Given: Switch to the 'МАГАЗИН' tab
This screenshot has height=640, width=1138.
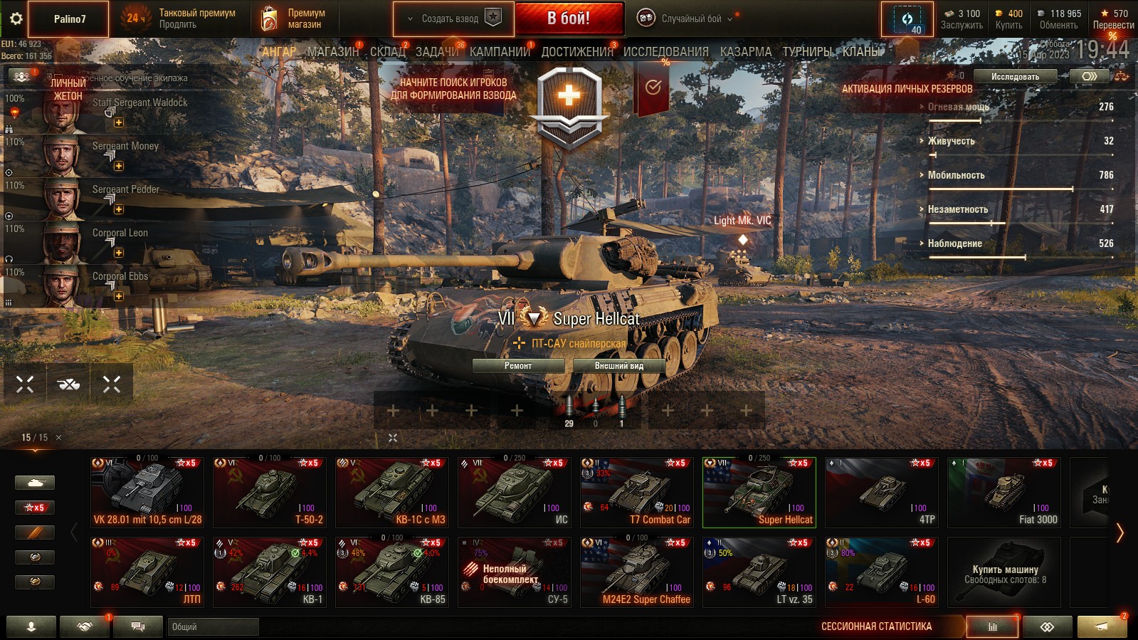Looking at the screenshot, I should [333, 52].
